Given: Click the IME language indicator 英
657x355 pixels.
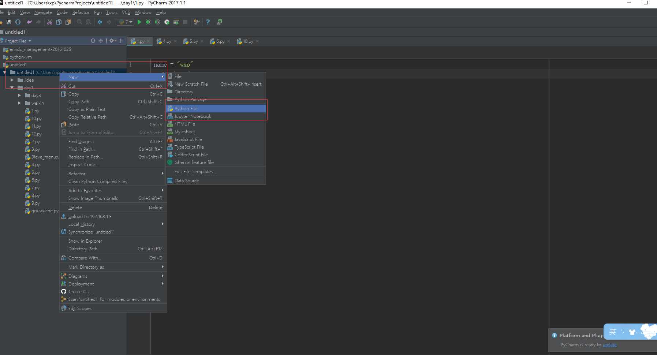Looking at the screenshot, I should pos(613,332).
